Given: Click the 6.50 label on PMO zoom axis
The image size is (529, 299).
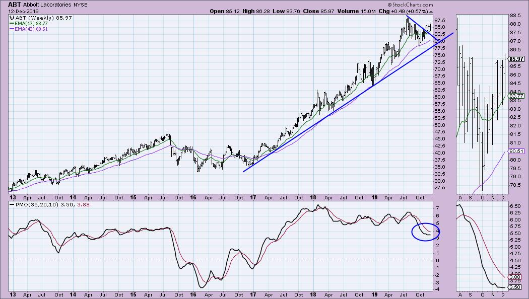Looking at the screenshot, I should point(515,206).
